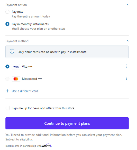This screenshot has height=150, width=137.
Task: Click the Payment method heading
Action: (17, 41)
